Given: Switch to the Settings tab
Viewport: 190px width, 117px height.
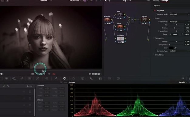Looking at the screenshot, I should (x=165, y=1).
